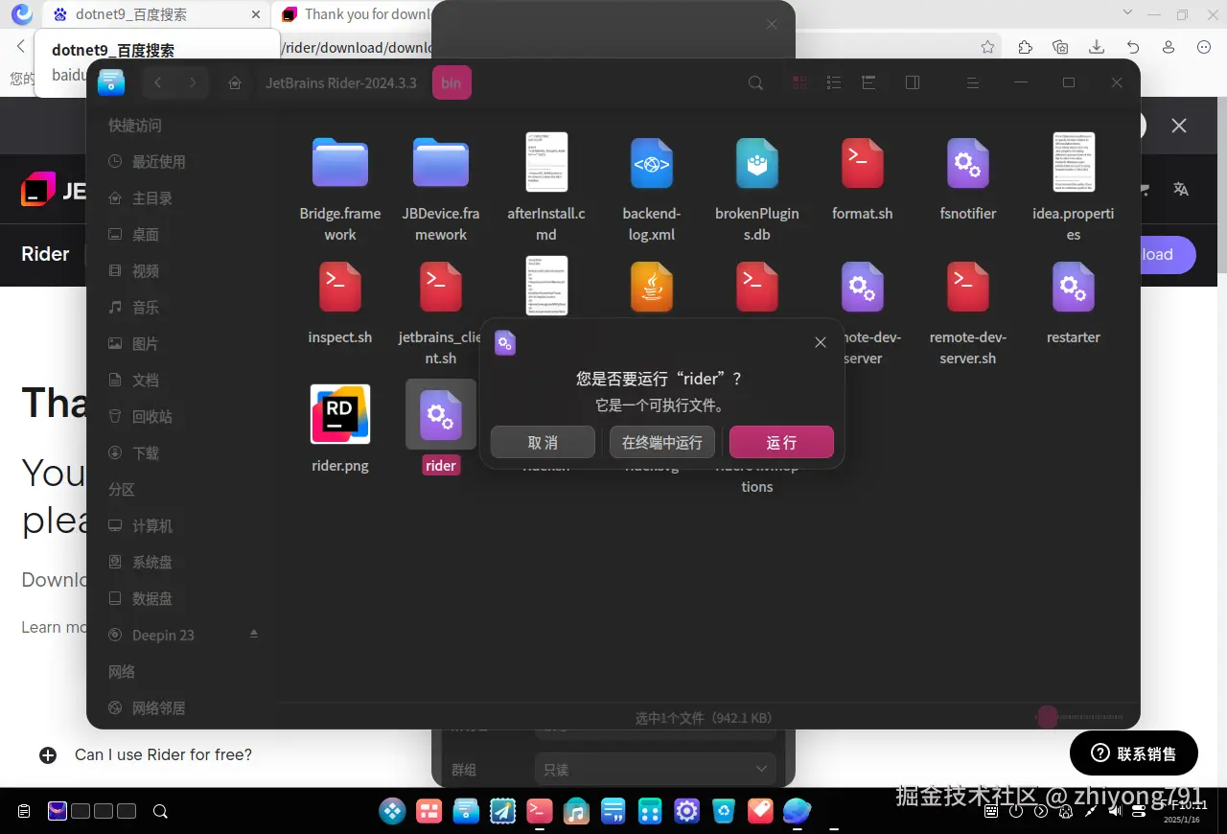
Task: Bookmark the page with star icon
Action: (x=988, y=47)
